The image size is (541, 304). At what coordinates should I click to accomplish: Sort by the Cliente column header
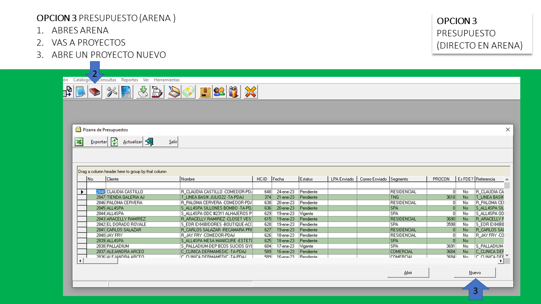(142, 179)
